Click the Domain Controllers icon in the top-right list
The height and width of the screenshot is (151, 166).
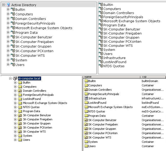point(101,13)
